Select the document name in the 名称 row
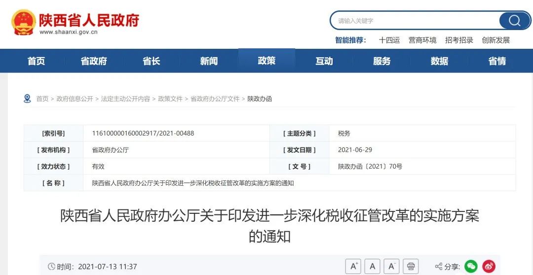The image size is (533, 275). click(193, 183)
